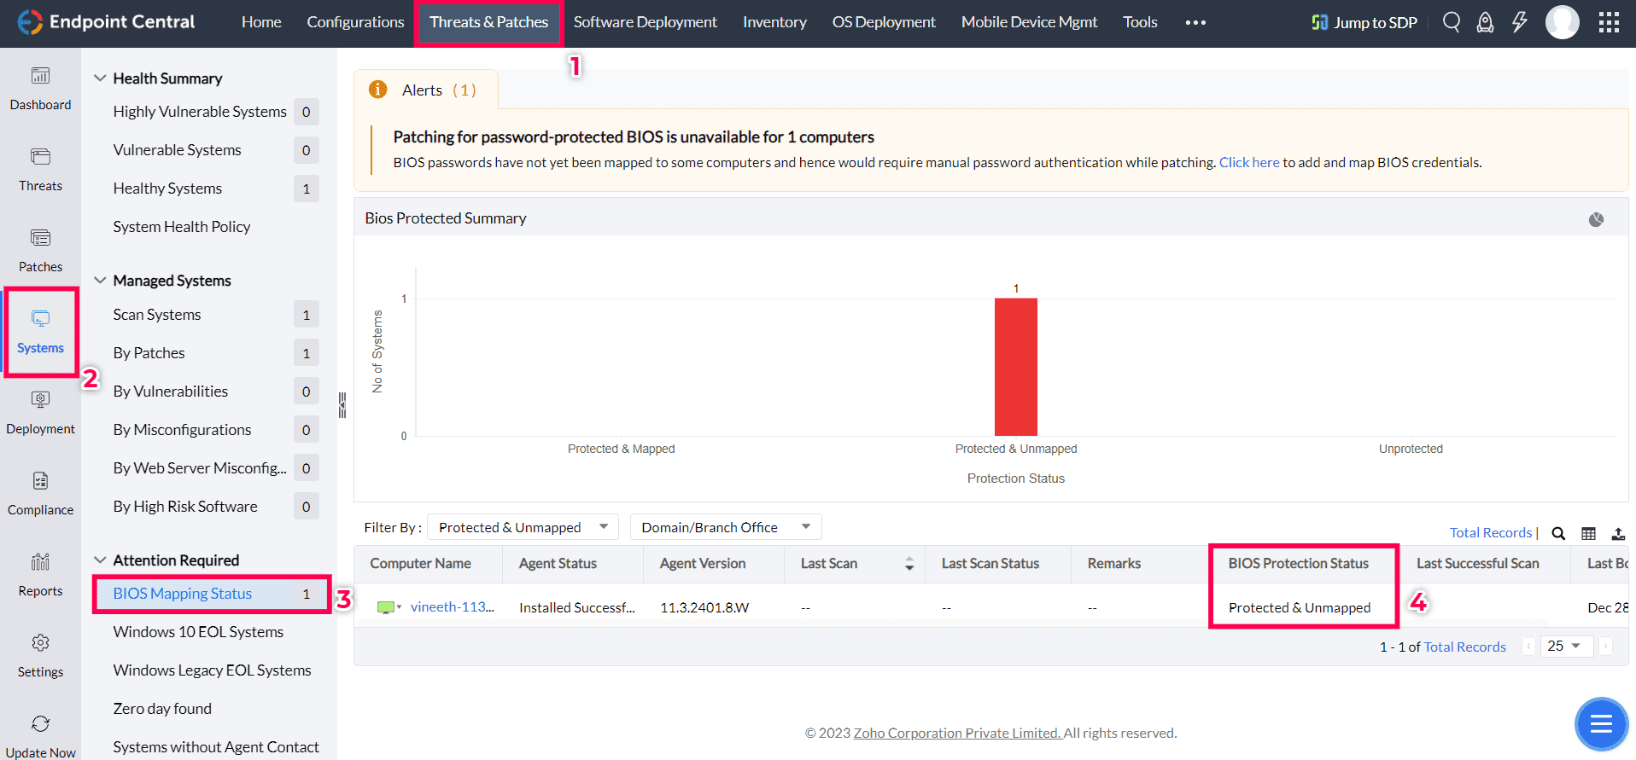The width and height of the screenshot is (1636, 760).
Task: Open System Health Policy item
Action: (181, 227)
